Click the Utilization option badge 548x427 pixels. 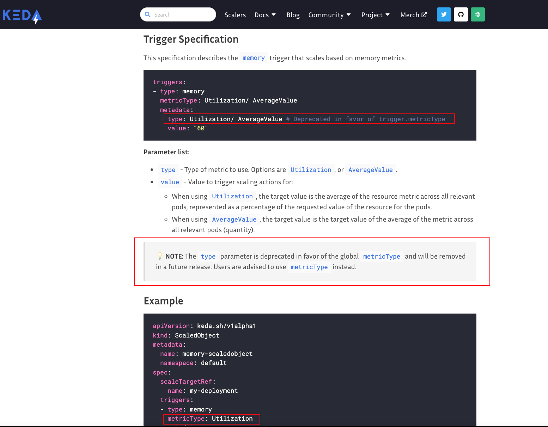pyautogui.click(x=311, y=169)
